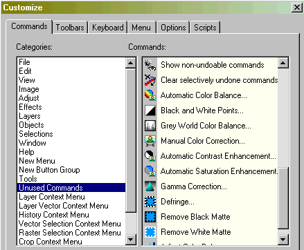Select the New Menu category

[71, 161]
